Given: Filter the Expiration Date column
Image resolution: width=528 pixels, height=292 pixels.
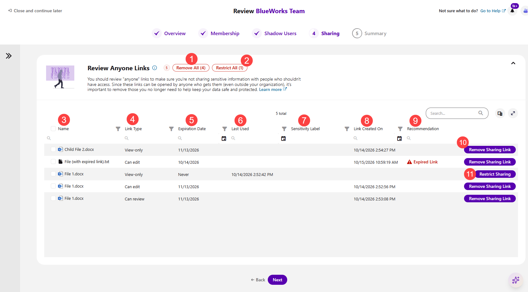Looking at the screenshot, I should click(172, 129).
